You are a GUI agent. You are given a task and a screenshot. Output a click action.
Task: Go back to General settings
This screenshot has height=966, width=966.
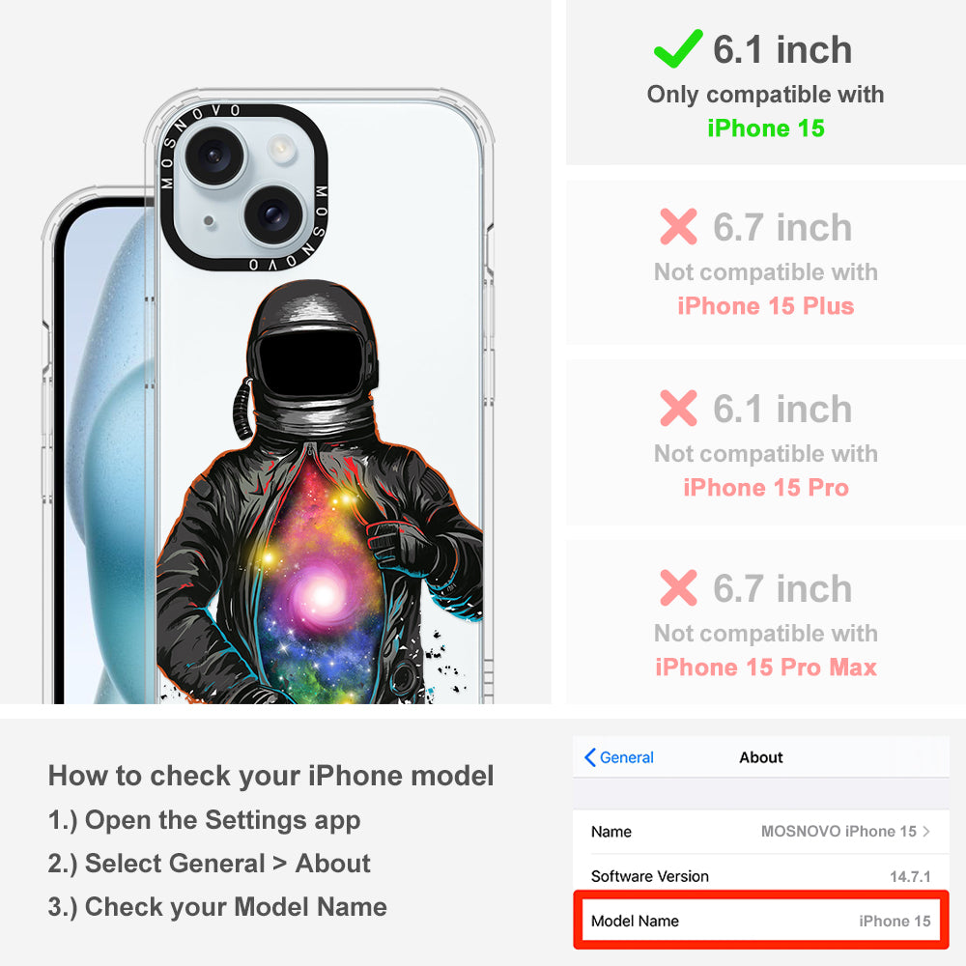[x=619, y=757]
